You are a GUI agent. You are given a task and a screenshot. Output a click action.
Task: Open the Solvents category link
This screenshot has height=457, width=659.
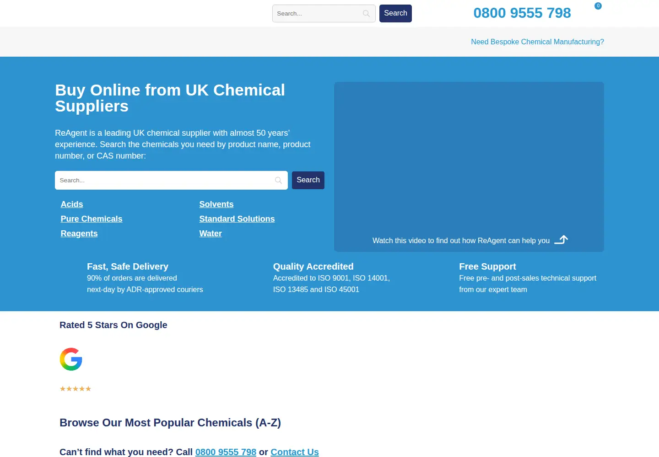[216, 204]
